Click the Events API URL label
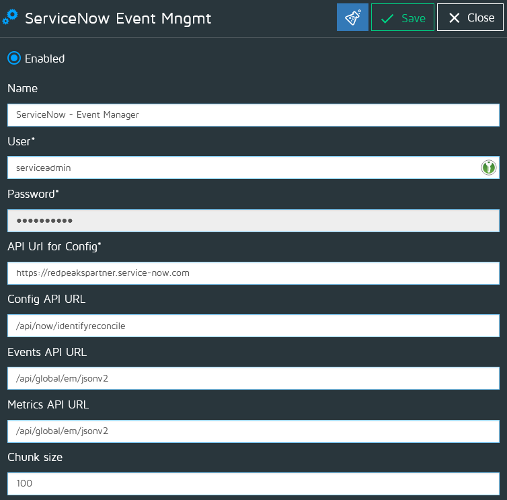The height and width of the screenshot is (500, 507). click(47, 352)
